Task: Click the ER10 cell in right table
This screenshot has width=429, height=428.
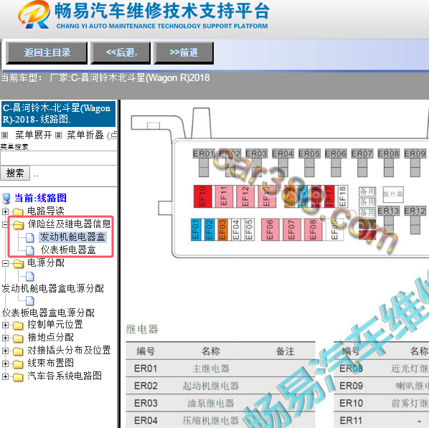Action: pos(351,403)
